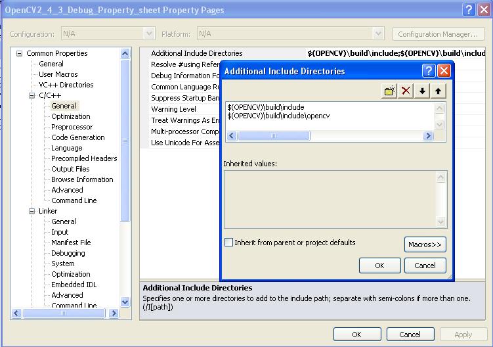Image resolution: width=493 pixels, height=347 pixels.
Task: Select Preprocessor in the tree
Action: [72, 127]
